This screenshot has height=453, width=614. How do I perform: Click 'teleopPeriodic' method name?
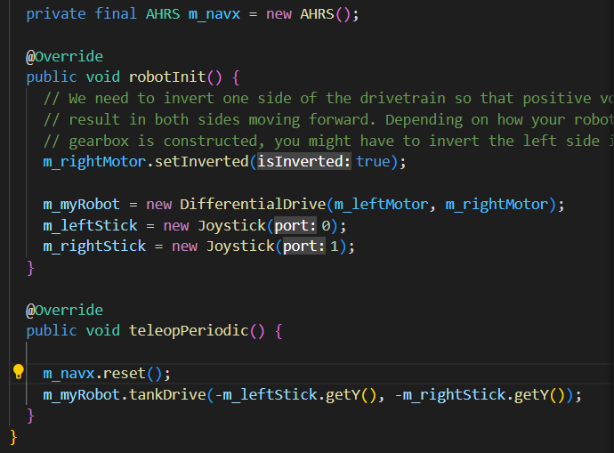[x=189, y=331]
